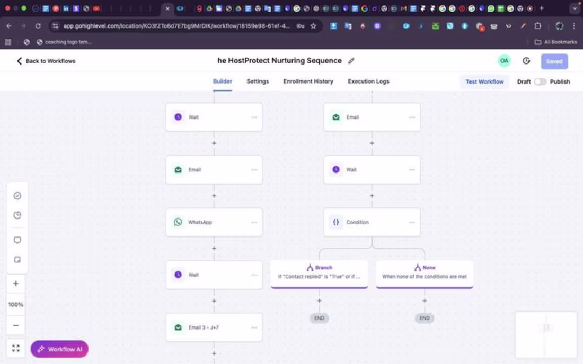Open options for left Email step
The width and height of the screenshot is (583, 364).
click(254, 170)
